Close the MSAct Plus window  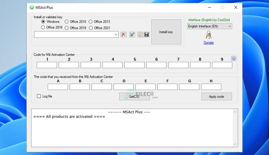coord(236,7)
